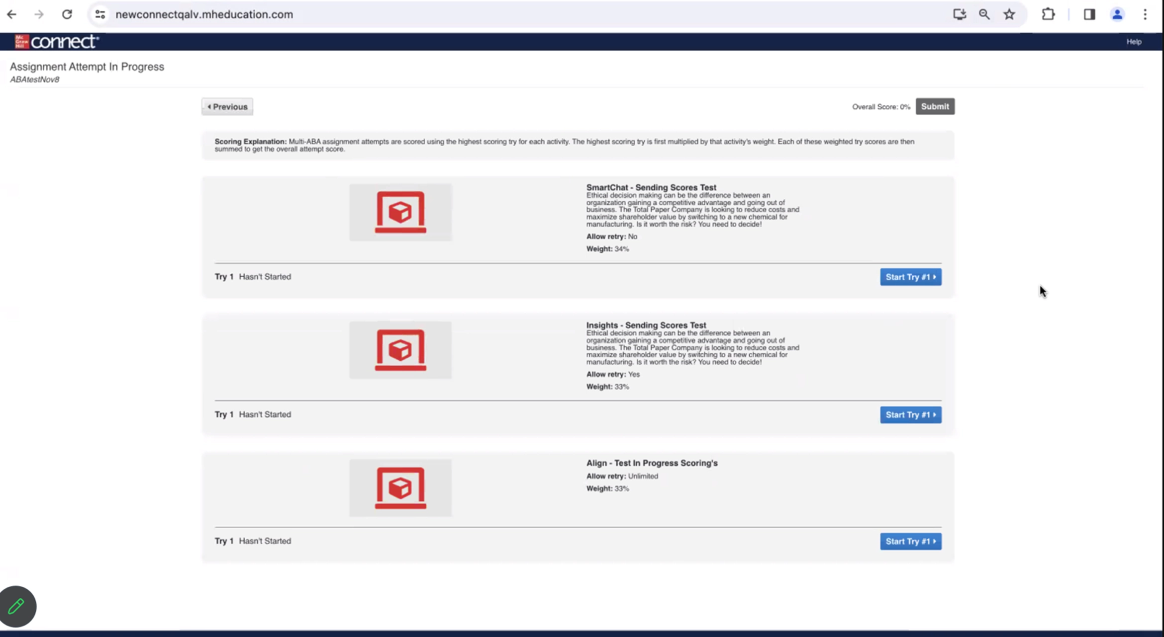Click 'Allow retry: No' under SmartChat
The image size is (1164, 637).
[611, 237]
